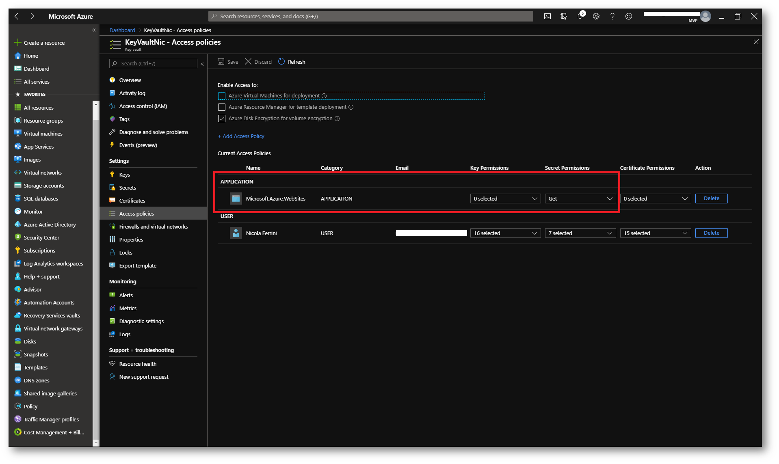Focus the top search resources box
Viewport: 779px width, 464px height.
(371, 16)
